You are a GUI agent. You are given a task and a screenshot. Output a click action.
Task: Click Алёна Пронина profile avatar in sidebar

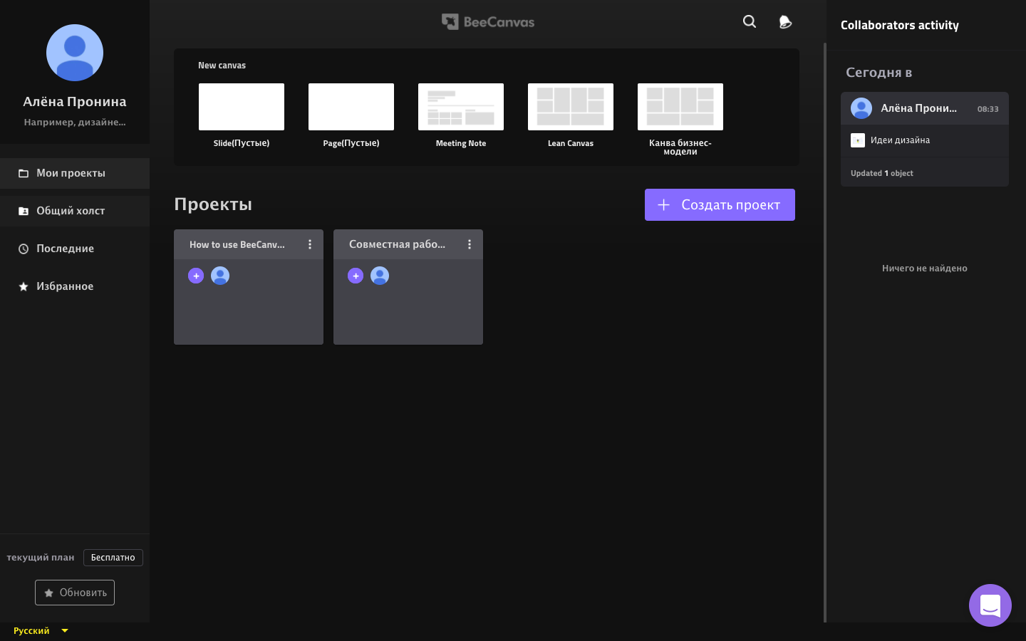tap(75, 53)
